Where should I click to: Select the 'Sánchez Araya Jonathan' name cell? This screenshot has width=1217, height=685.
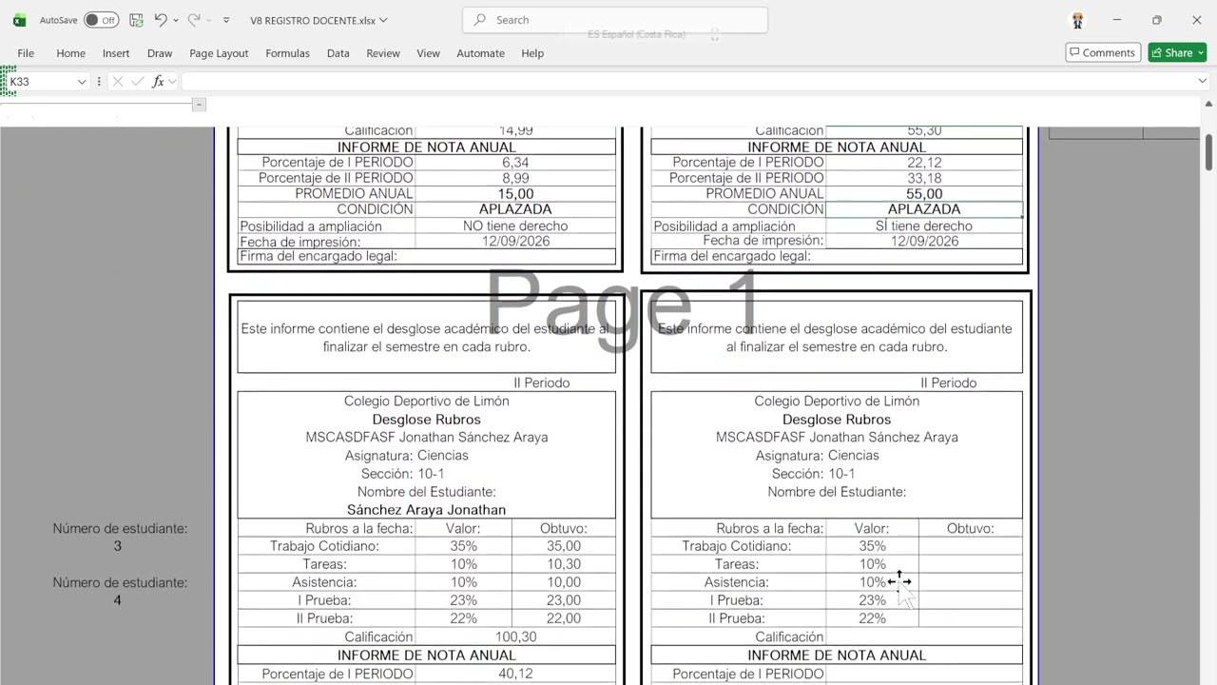(x=426, y=510)
